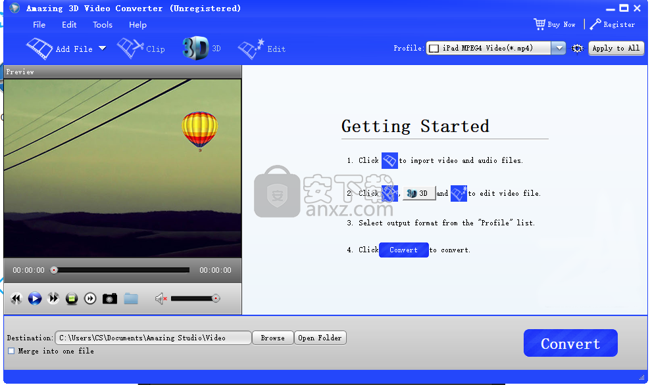Click the edit icon in step 2
The image size is (650, 385).
(x=459, y=193)
